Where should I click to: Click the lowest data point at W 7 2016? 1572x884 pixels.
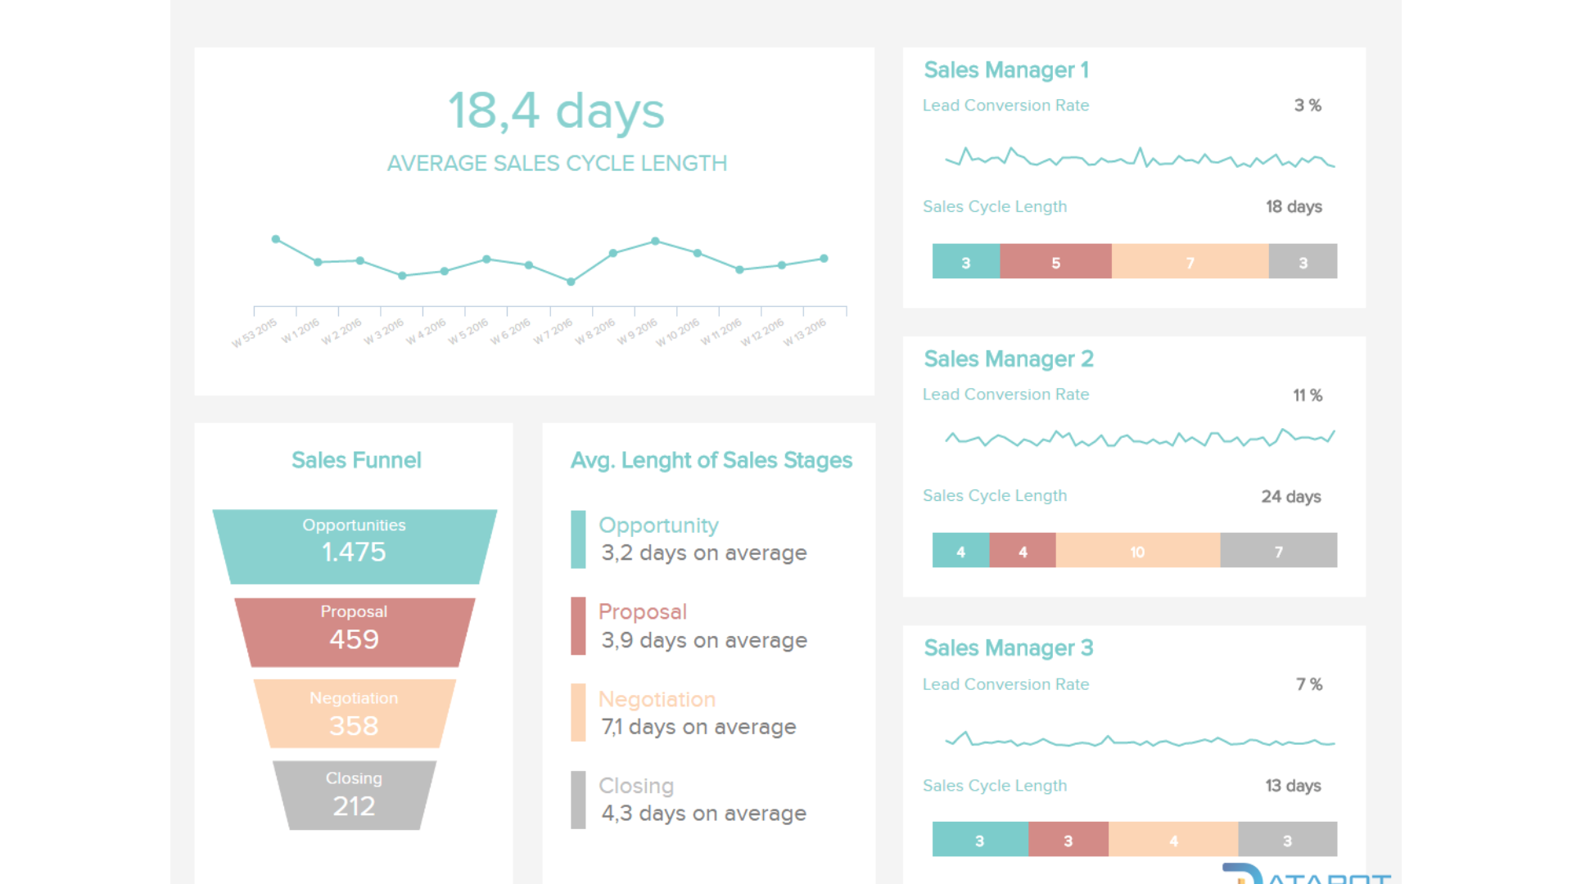coord(570,281)
